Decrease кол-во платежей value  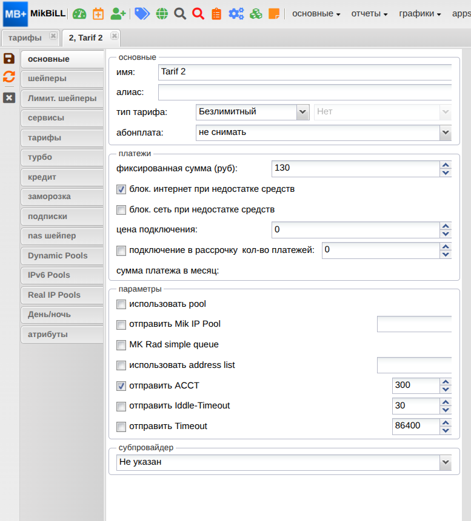(446, 255)
